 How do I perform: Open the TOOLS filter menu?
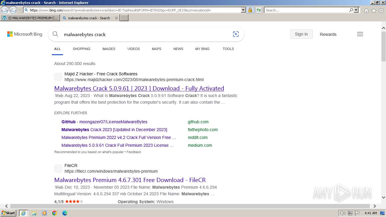pyautogui.click(x=228, y=49)
